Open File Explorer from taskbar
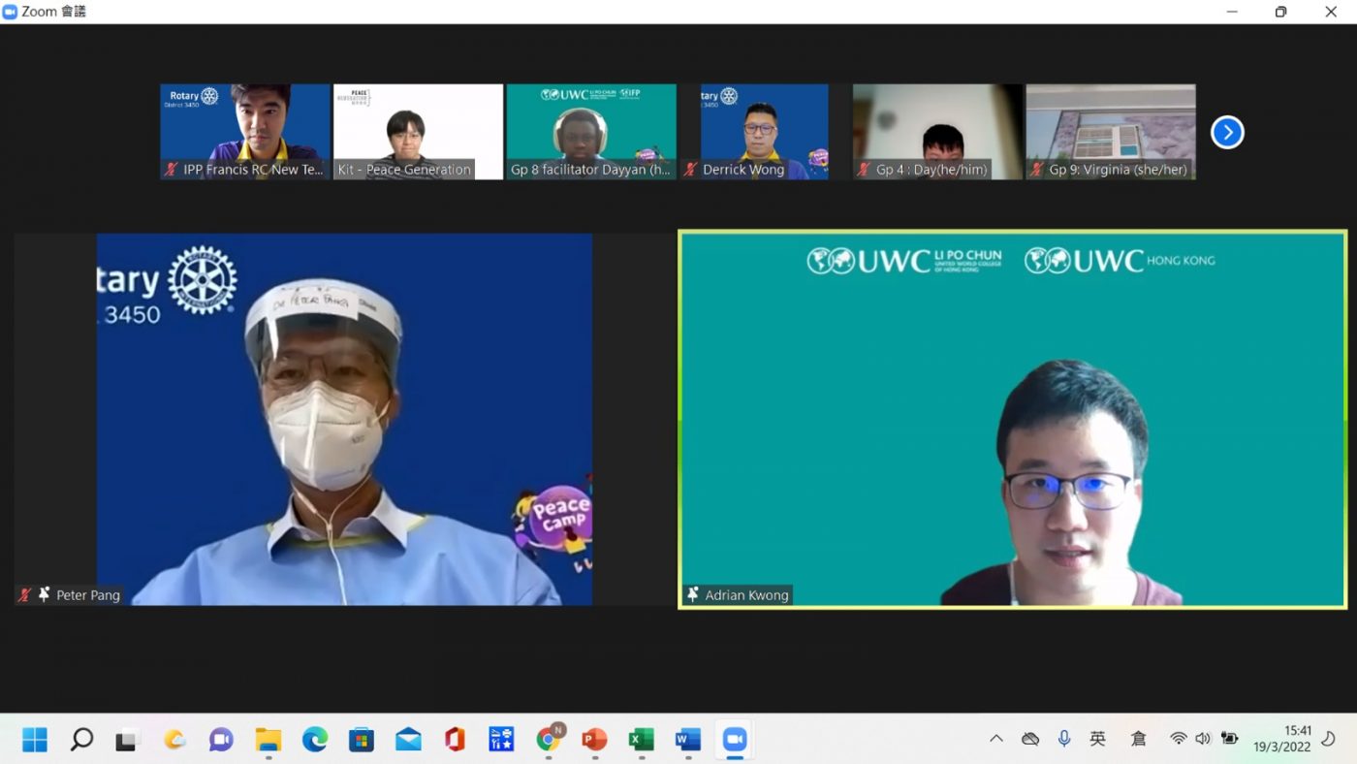The image size is (1357, 764). point(268,740)
